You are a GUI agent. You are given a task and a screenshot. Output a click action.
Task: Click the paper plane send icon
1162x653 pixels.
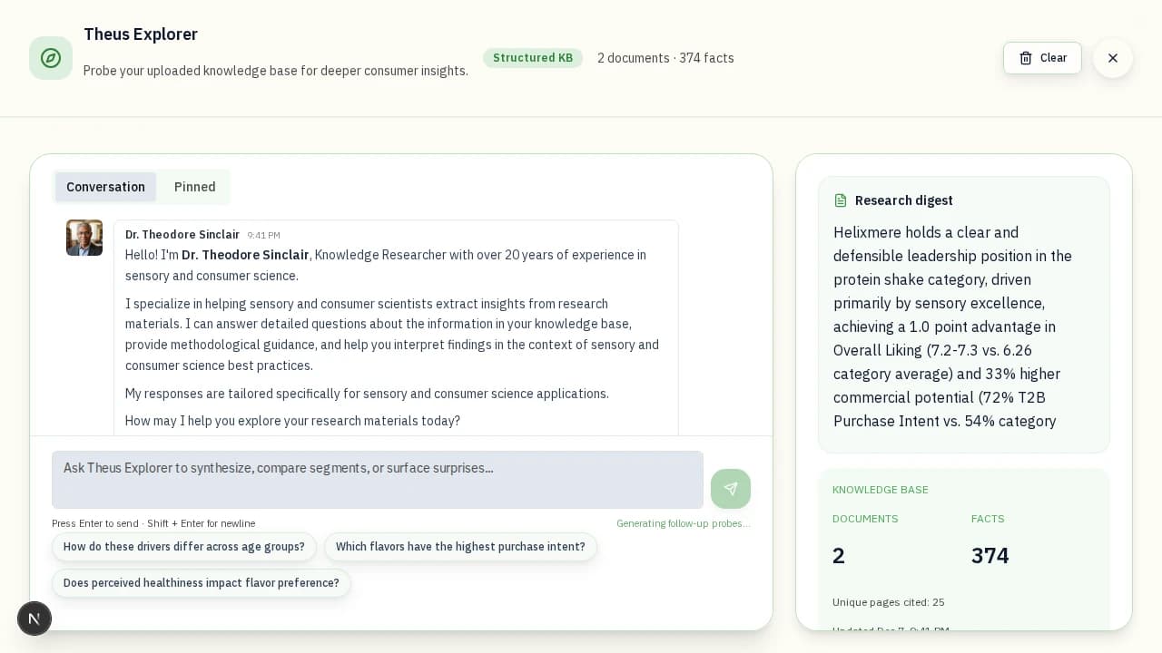click(731, 489)
